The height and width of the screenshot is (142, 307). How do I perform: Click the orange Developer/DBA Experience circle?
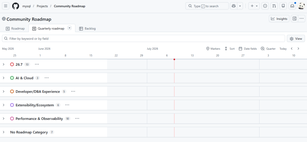tap(12, 92)
